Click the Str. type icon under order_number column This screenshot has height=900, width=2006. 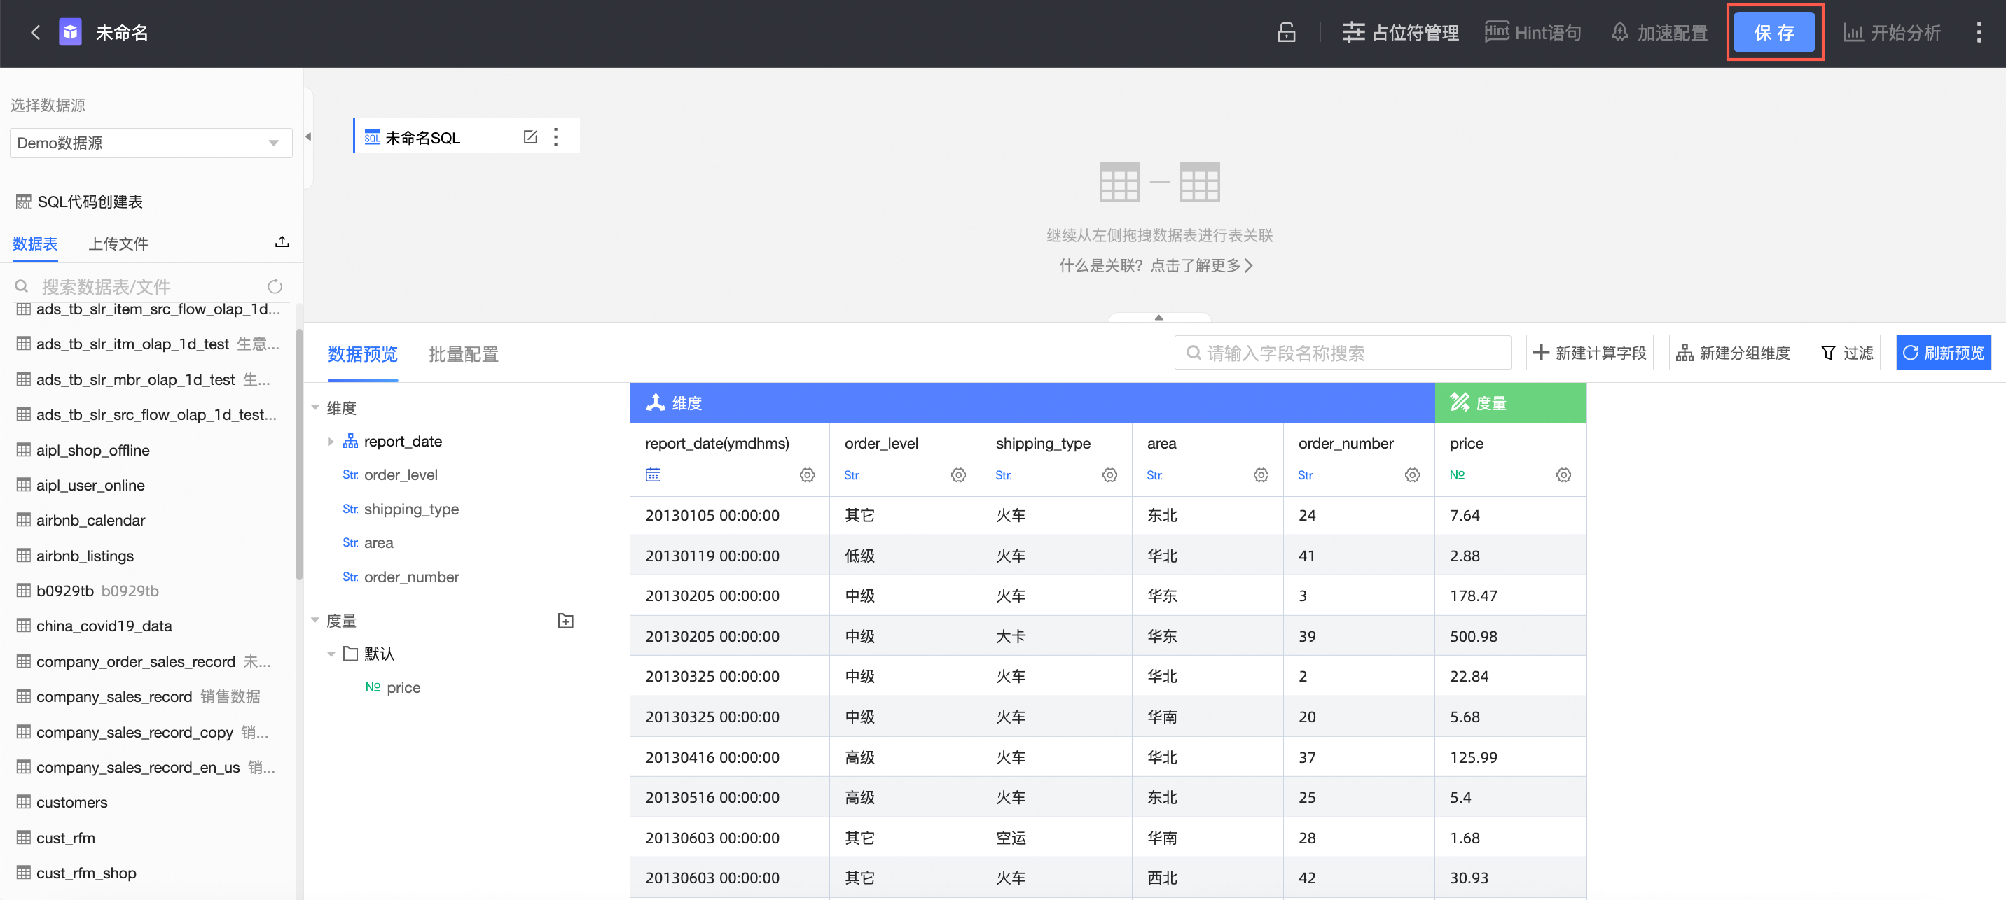click(x=1306, y=475)
